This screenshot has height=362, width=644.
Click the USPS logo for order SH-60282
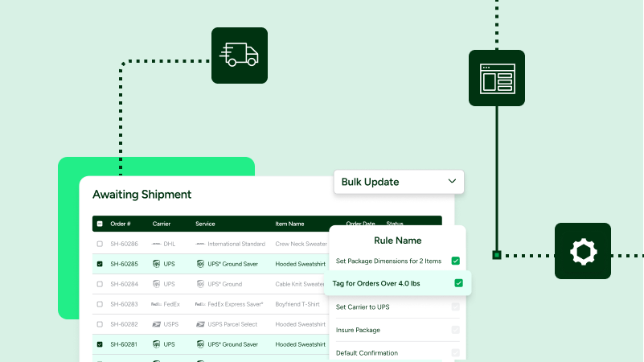pyautogui.click(x=156, y=324)
